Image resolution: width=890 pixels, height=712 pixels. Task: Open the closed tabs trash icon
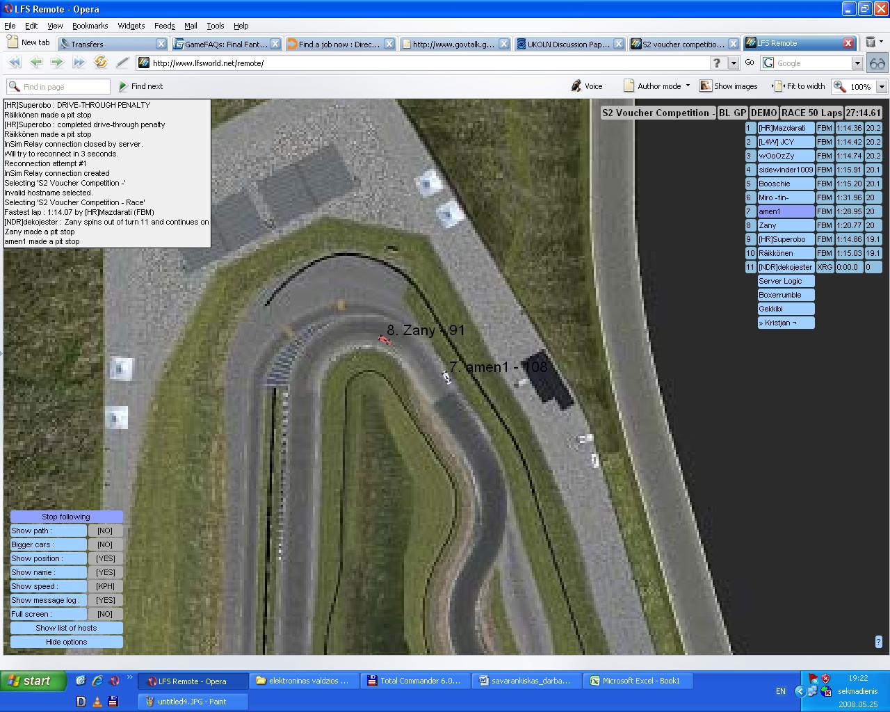pyautogui.click(x=871, y=42)
